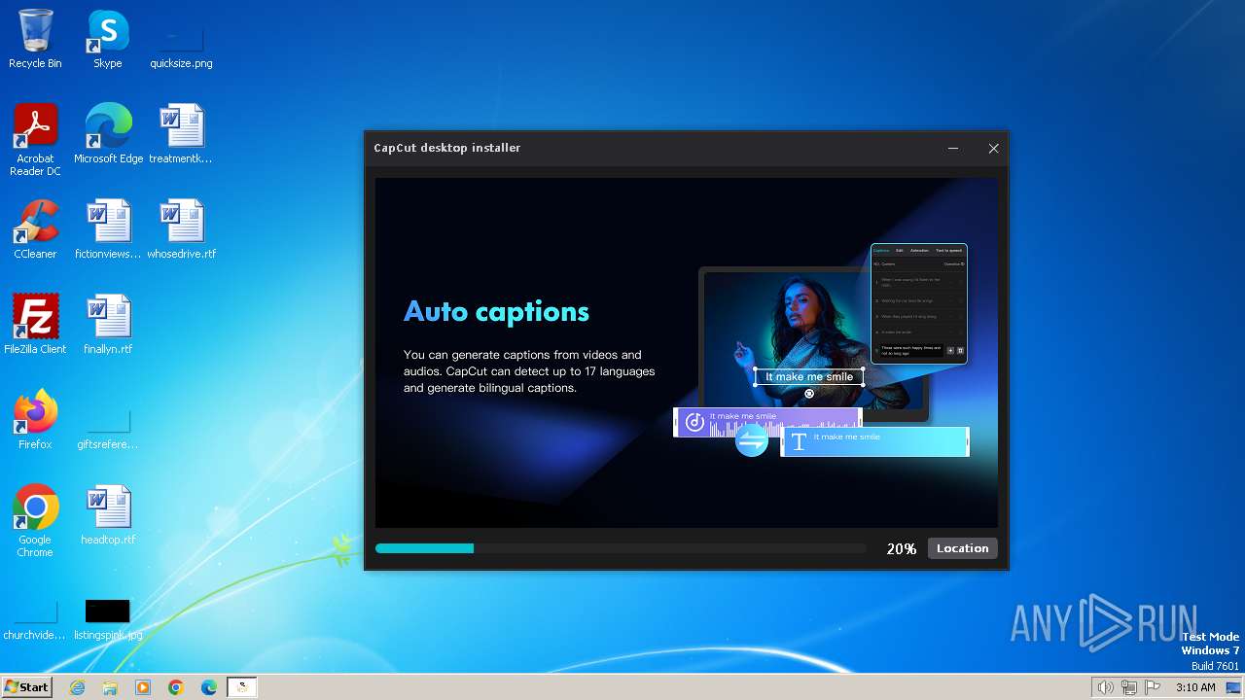
Task: Click the CapCut desktop installer title
Action: point(447,148)
